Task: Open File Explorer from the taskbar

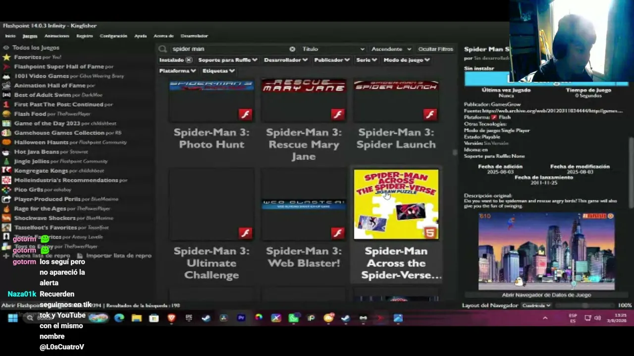Action: point(137,318)
